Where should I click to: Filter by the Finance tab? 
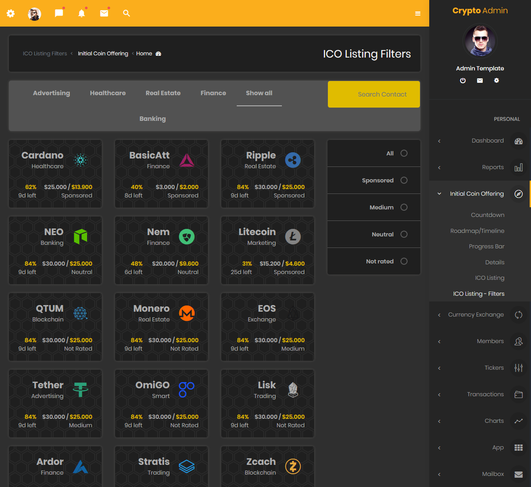tap(213, 93)
